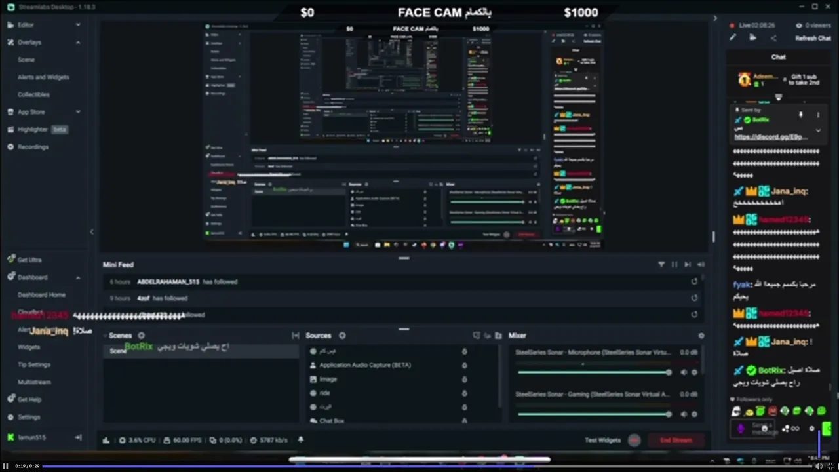Open Scene under Overlays

pyautogui.click(x=26, y=60)
